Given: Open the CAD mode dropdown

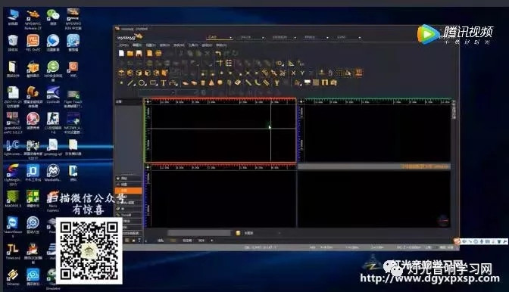Looking at the screenshot, I should click(x=220, y=37).
